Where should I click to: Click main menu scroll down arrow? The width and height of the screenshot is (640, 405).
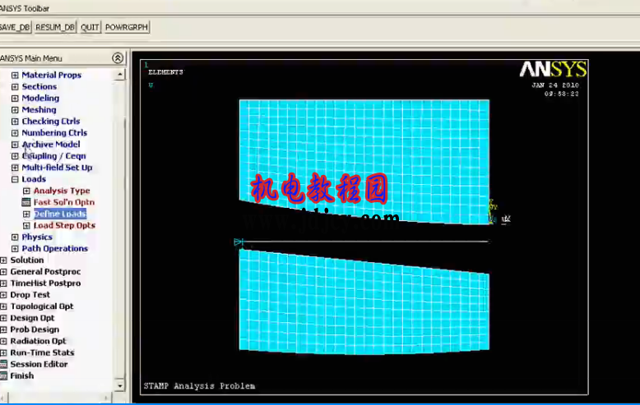119,385
